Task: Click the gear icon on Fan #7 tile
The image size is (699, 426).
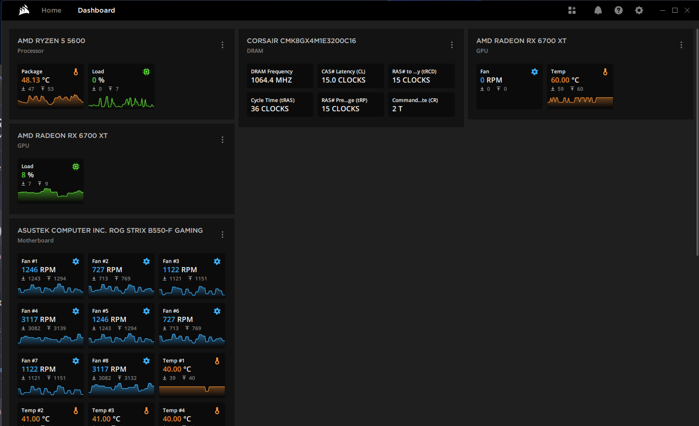Action: (x=76, y=361)
